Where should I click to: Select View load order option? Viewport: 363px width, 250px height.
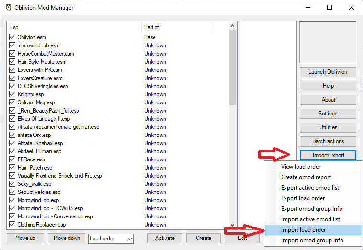point(301,167)
